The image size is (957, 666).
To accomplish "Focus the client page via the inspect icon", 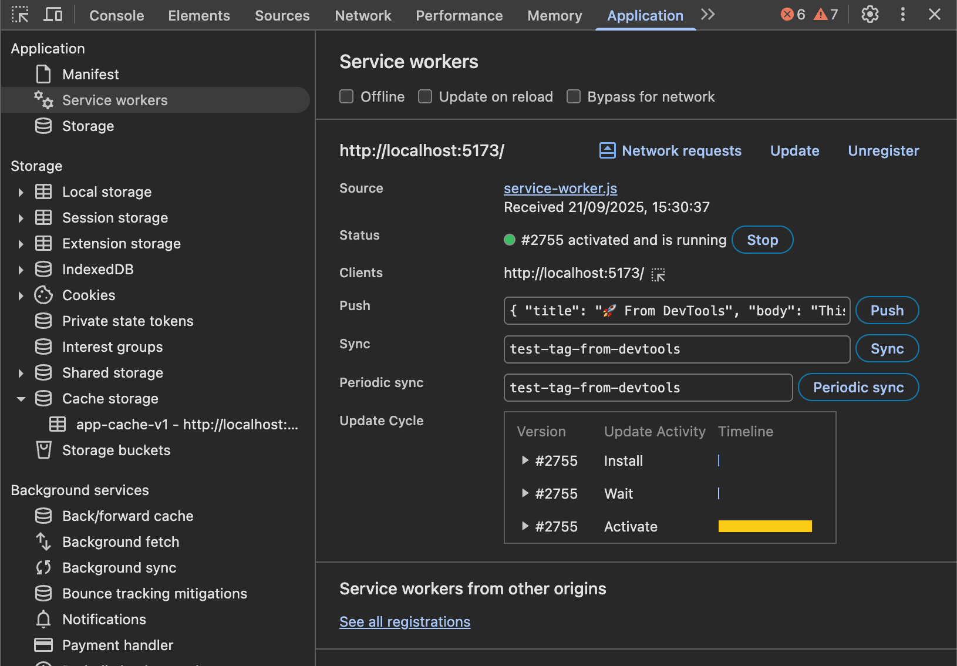I will click(x=658, y=274).
